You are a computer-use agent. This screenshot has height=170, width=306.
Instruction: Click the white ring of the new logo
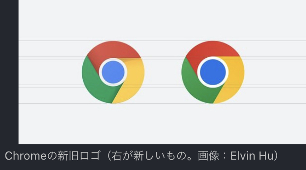[198, 72]
